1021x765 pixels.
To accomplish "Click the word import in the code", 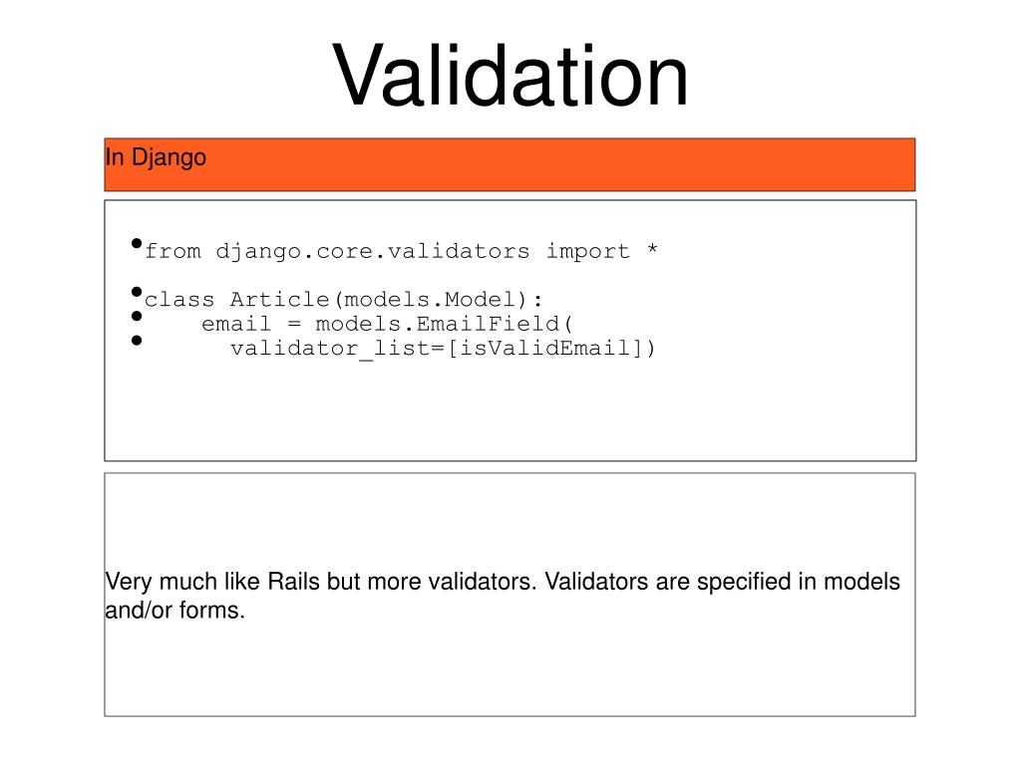I will [x=588, y=251].
